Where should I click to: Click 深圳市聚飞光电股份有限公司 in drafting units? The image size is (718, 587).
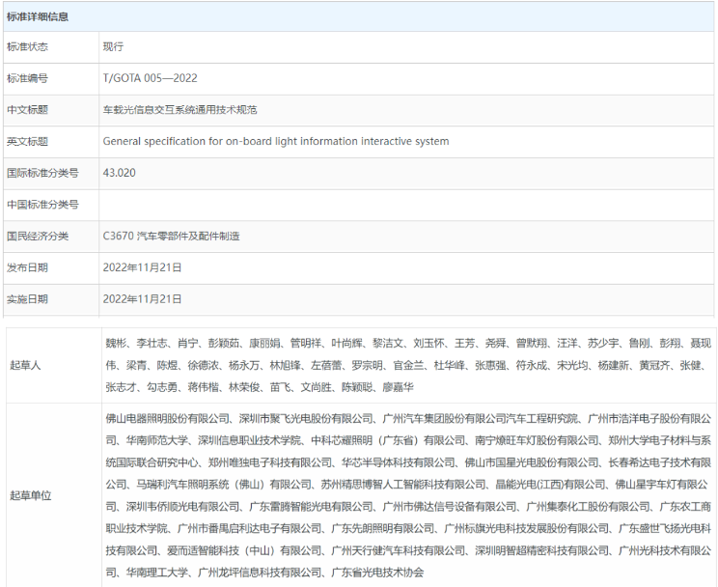[306, 418]
